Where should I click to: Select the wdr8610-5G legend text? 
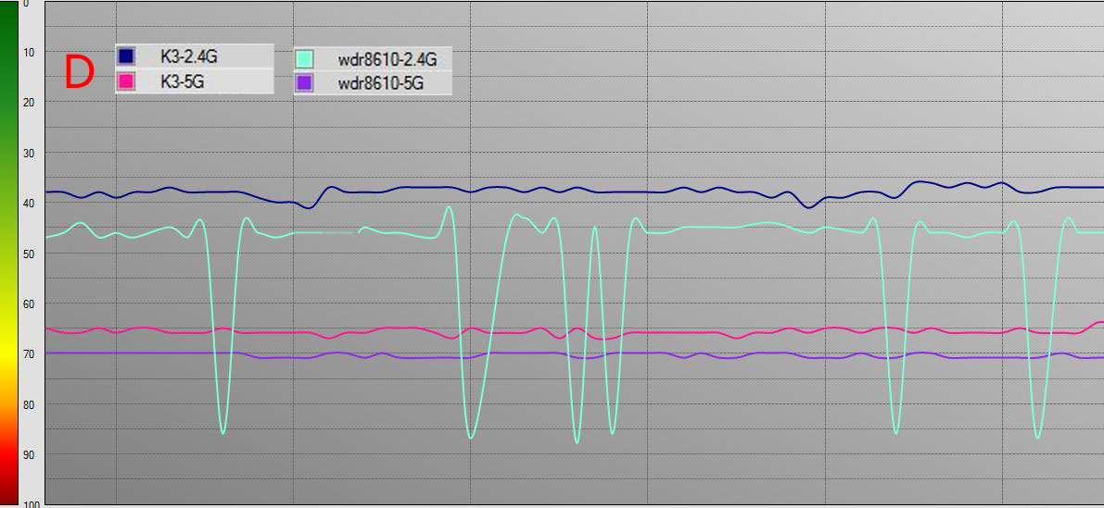coord(380,83)
